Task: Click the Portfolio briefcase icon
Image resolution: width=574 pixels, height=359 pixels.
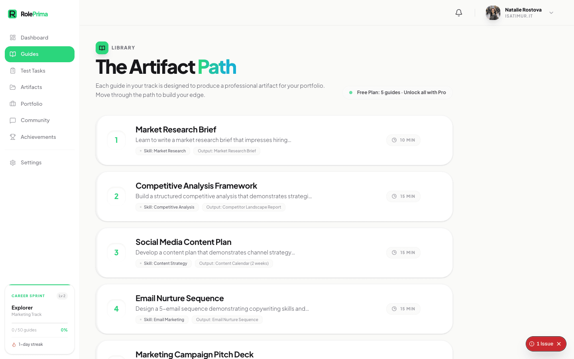Action: tap(13, 104)
